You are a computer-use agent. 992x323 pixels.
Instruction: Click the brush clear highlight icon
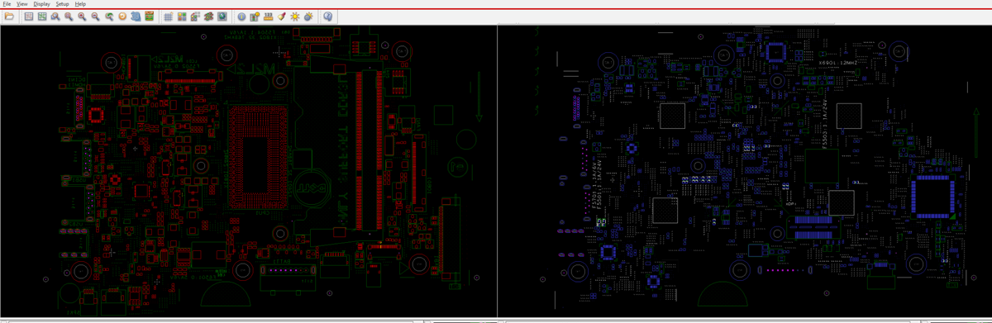coord(281,17)
